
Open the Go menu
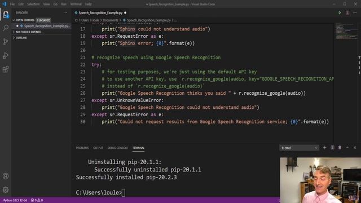tap(55, 4)
